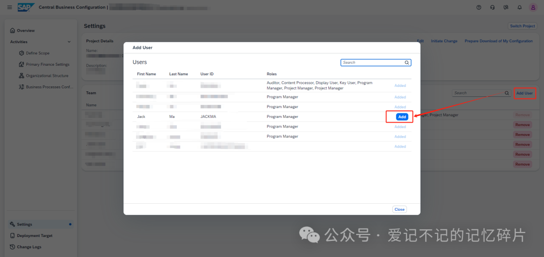Click the Add User dialog title
Viewport: 544px width, 257px height.
143,47
